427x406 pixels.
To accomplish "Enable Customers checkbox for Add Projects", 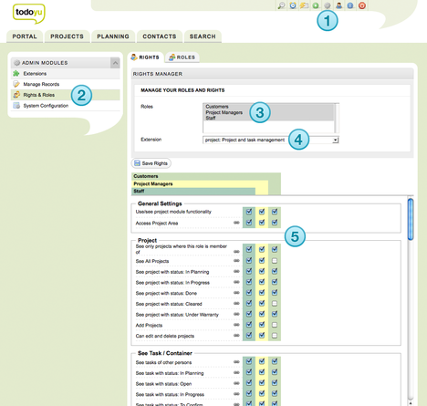I will [x=275, y=325].
